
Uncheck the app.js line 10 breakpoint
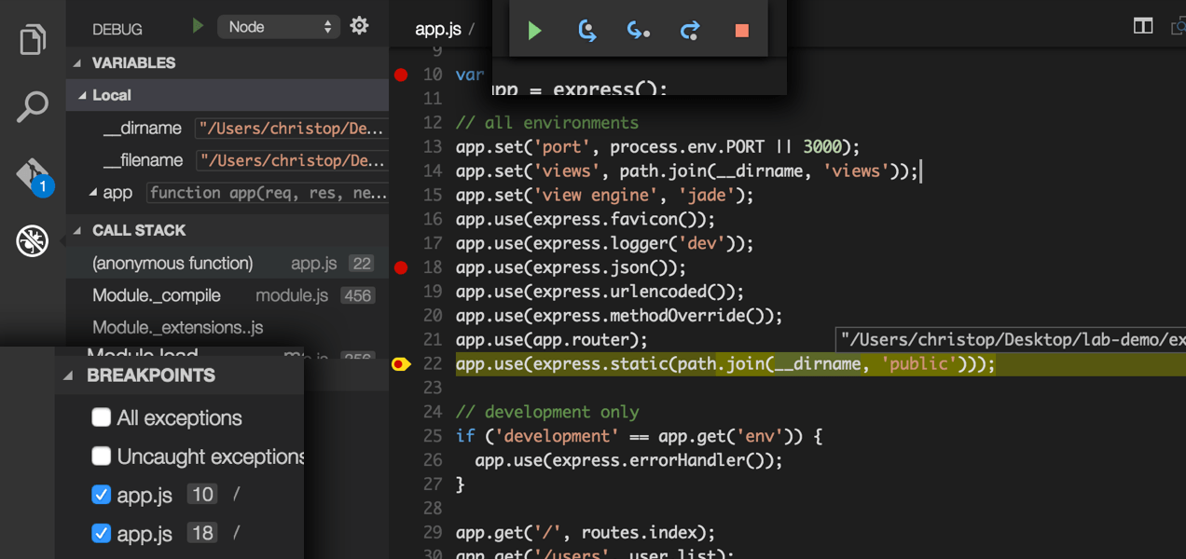pyautogui.click(x=102, y=495)
